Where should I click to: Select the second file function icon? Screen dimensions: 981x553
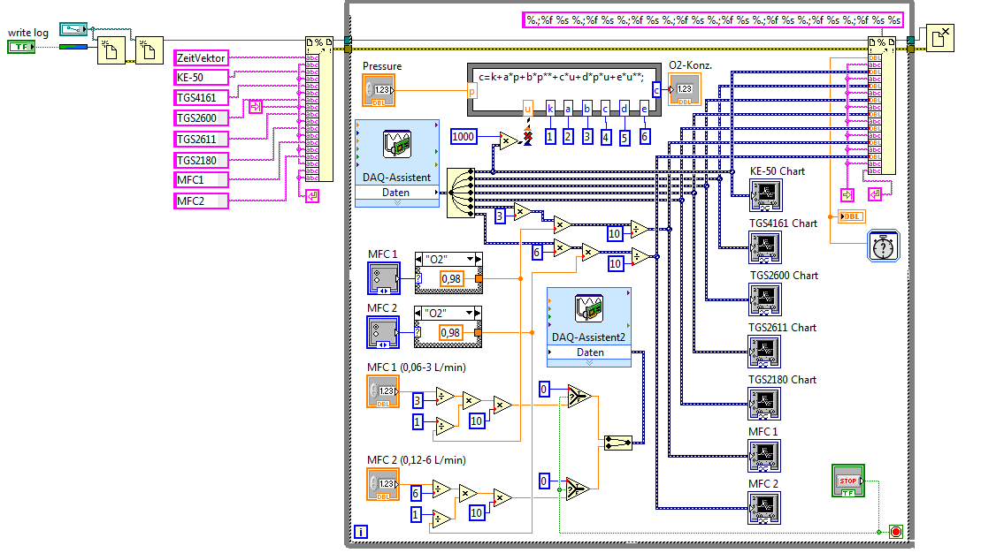pyautogui.click(x=149, y=50)
